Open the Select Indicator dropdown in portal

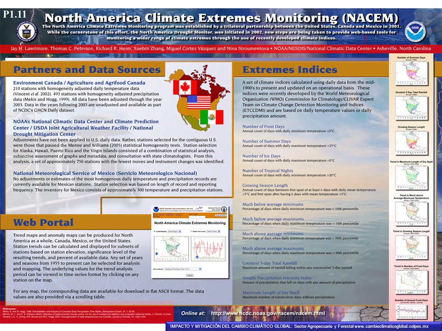pyautogui.click(x=183, y=269)
